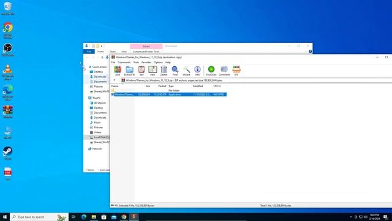392x221 pixels.
Task: Open the Tools menu in WinRAR
Action: 136,63
